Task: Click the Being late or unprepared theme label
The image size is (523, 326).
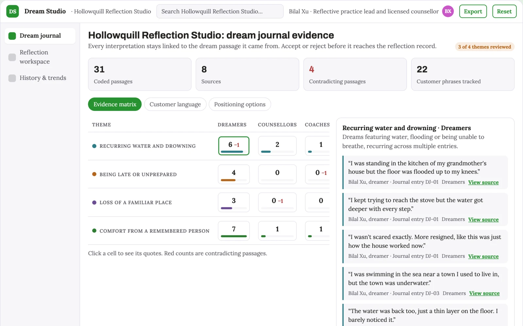Action: (138, 175)
